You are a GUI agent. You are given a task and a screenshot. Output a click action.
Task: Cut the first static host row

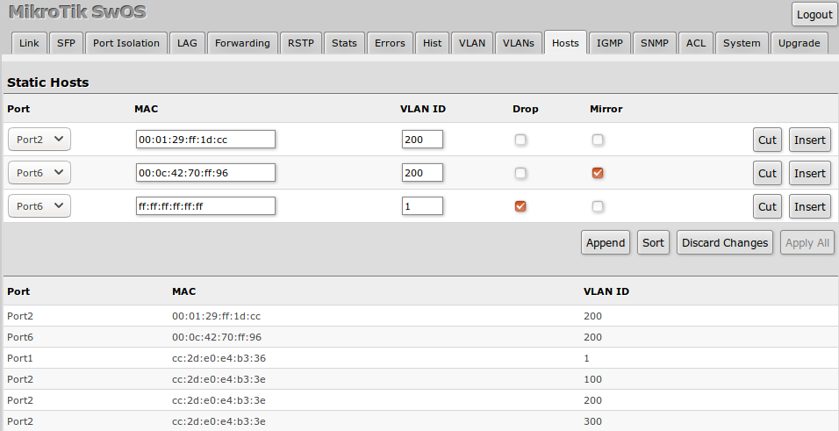[767, 140]
